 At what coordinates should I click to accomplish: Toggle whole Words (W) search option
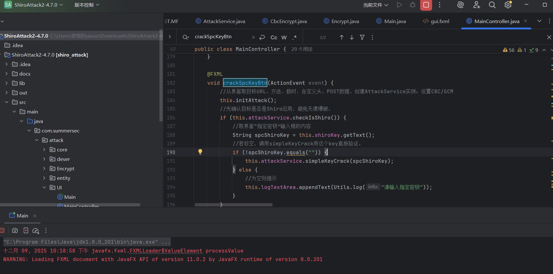[284, 37]
